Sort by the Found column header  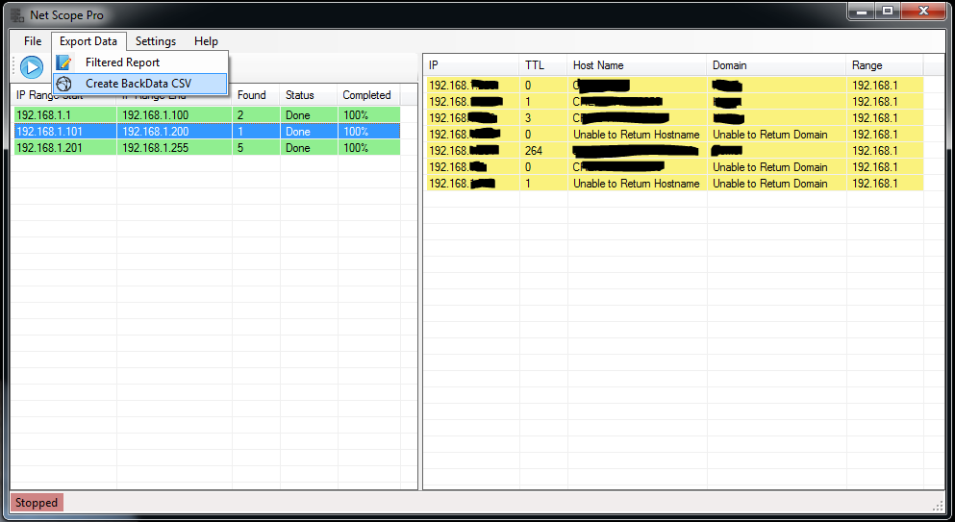(256, 95)
